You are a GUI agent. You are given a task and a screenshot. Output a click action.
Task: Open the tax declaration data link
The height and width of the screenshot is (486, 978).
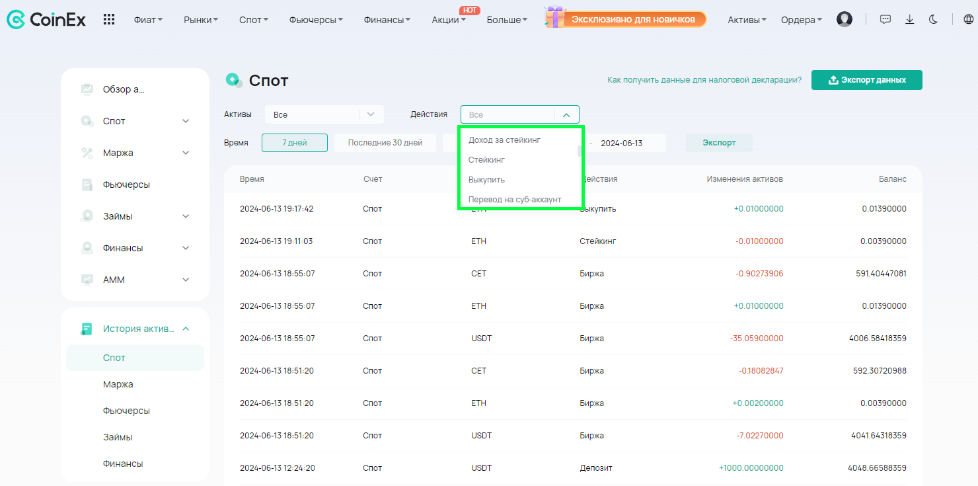click(x=704, y=80)
